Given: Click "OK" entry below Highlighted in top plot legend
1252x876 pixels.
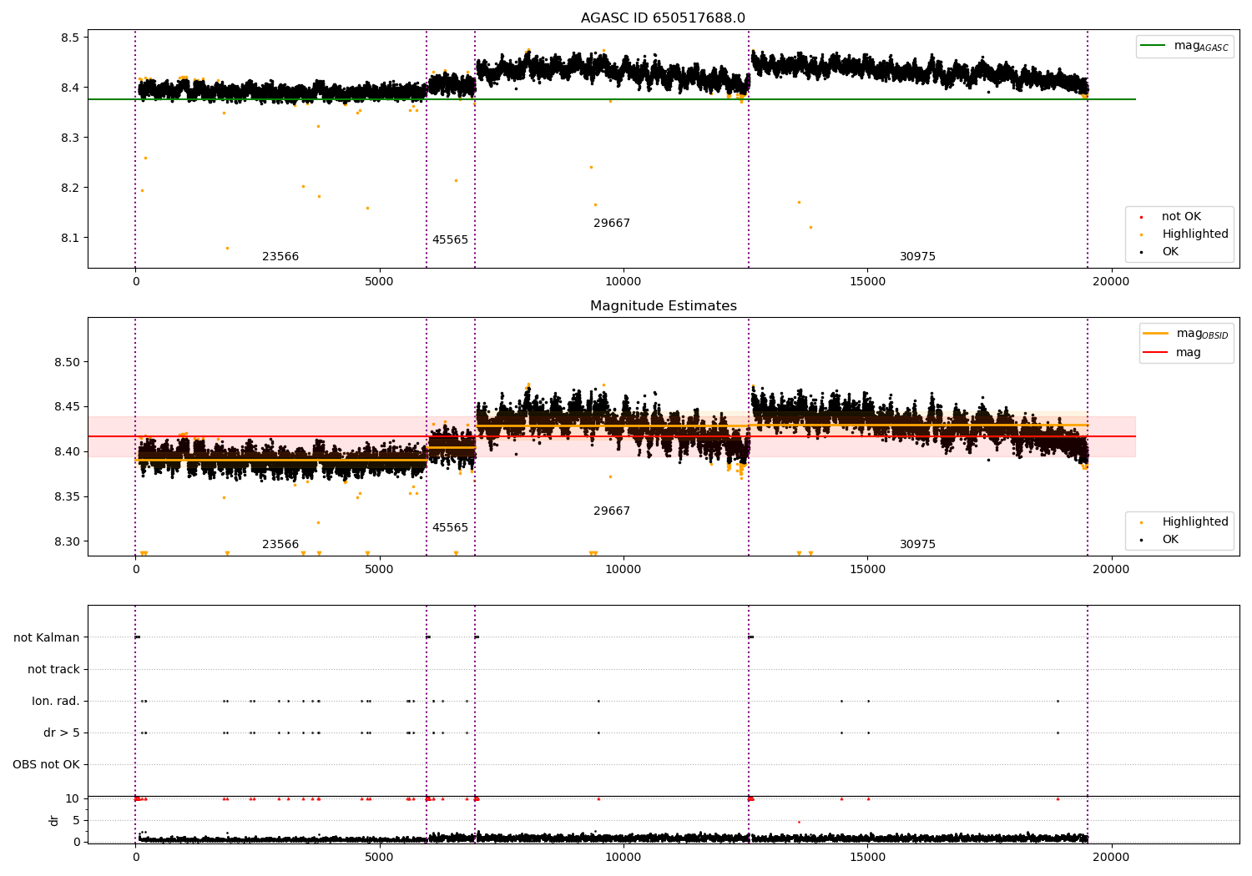Looking at the screenshot, I should (1170, 252).
